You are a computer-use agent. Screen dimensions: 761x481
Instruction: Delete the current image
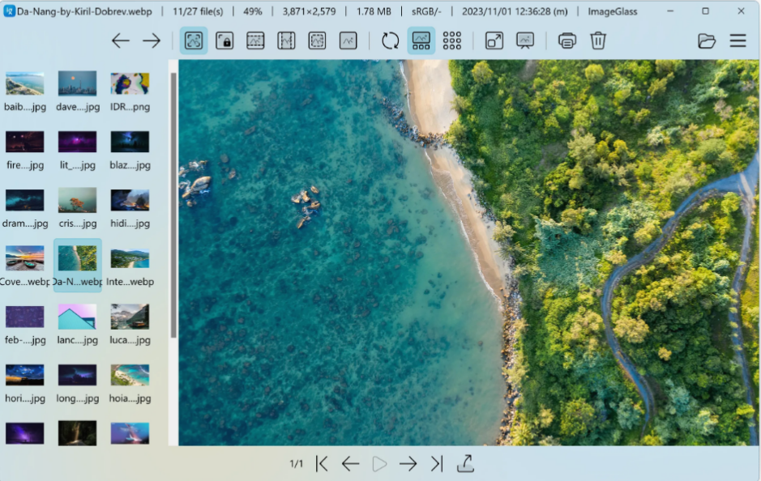tap(598, 40)
